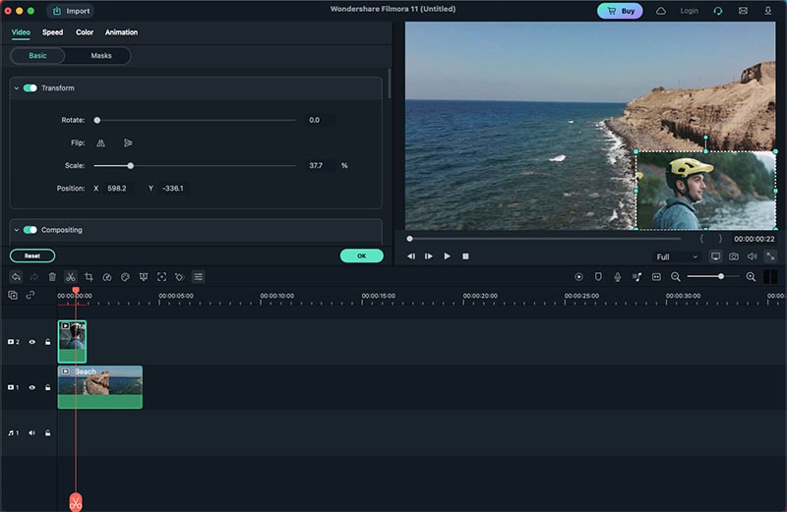Flip clip horizontally
Screen dimensions: 787x512
pyautogui.click(x=101, y=142)
